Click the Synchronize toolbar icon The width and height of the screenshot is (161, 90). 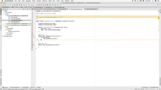pyautogui.click(x=5, y=5)
